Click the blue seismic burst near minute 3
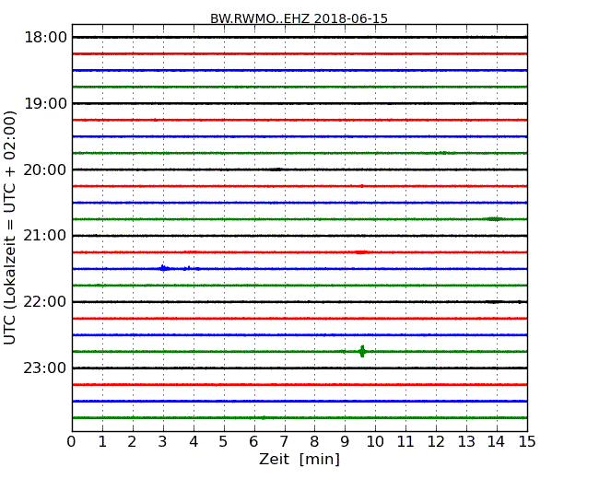Screen dimensions: 599x479 [x=164, y=268]
